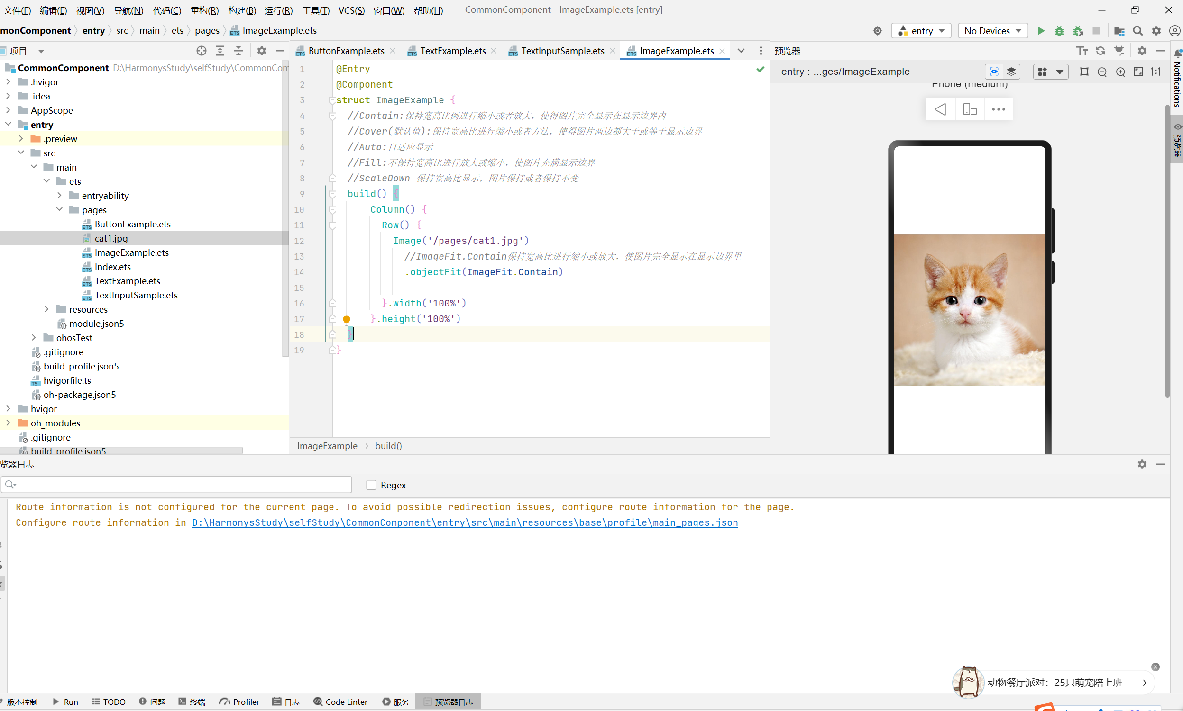This screenshot has height=711, width=1183.
Task: Open the No Devices dropdown
Action: [992, 31]
